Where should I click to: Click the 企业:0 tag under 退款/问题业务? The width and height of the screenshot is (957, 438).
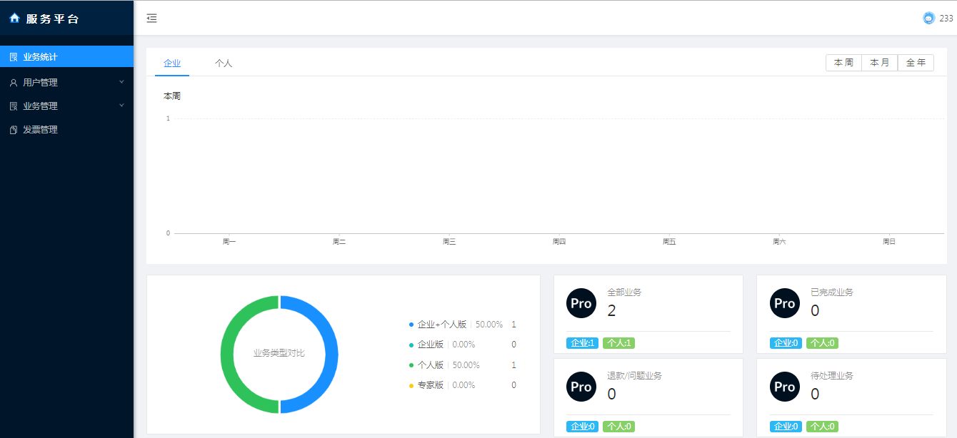coord(582,427)
